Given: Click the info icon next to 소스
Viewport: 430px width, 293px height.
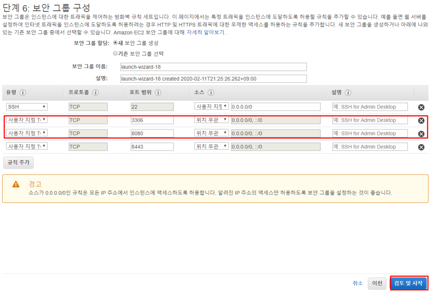Looking at the screenshot, I should coord(211,93).
